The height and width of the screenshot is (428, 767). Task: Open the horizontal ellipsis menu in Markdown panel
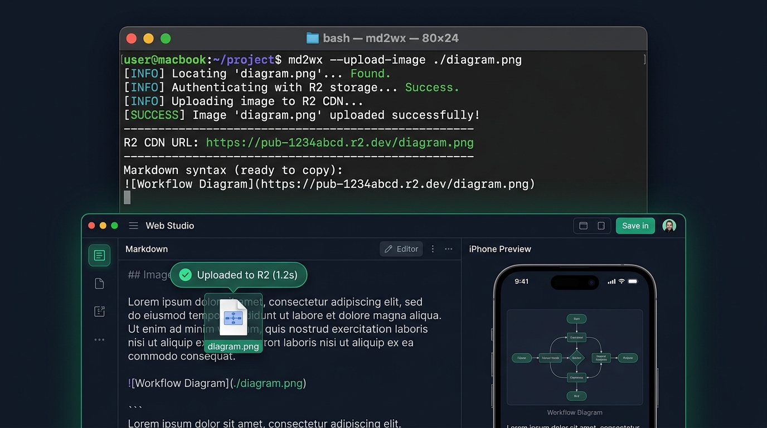[x=449, y=249]
